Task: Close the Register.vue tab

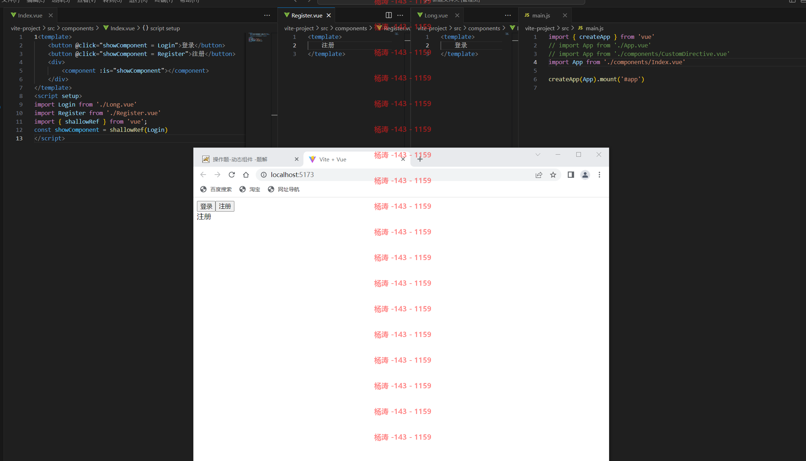Action: (x=329, y=15)
